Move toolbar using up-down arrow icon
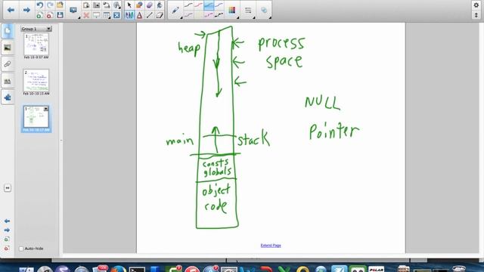Screen dimensions: 484x272 pos(476,15)
